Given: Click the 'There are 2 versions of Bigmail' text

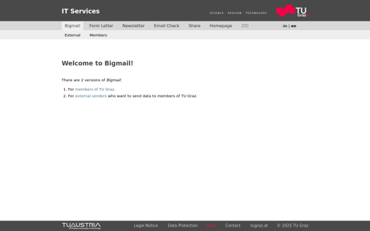Looking at the screenshot, I should (91, 80).
